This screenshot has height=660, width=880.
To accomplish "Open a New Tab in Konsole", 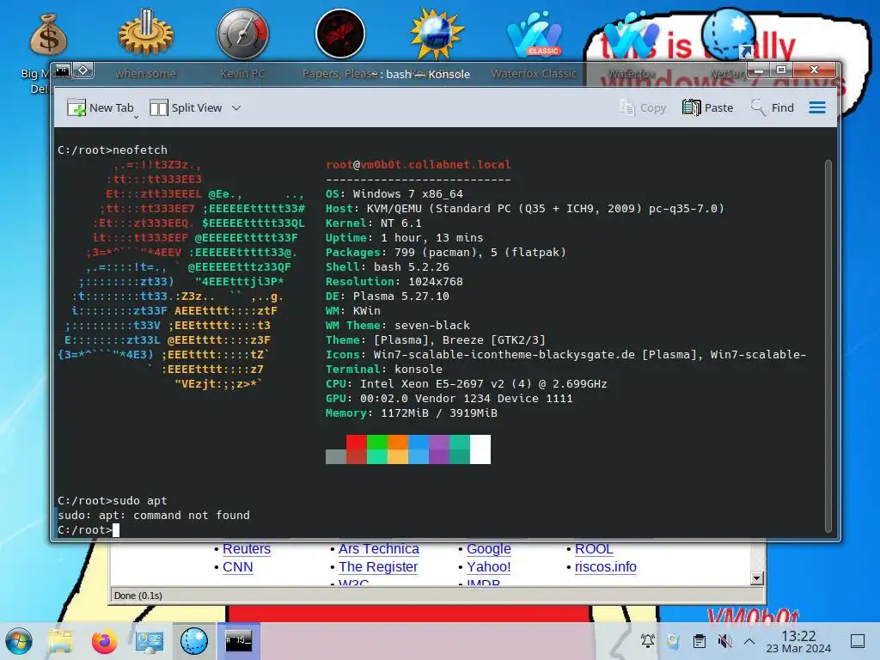I will pyautogui.click(x=101, y=107).
